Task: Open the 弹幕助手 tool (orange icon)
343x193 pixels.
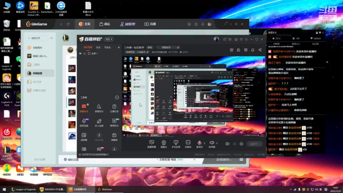Action: (x=84, y=108)
